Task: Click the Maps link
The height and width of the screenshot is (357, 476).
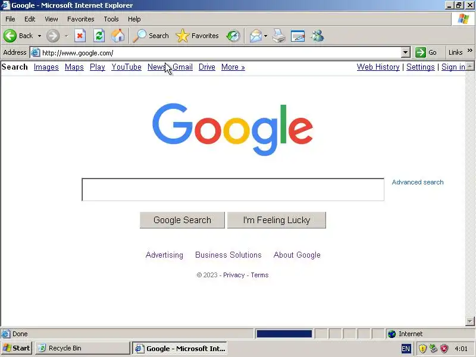Action: [x=74, y=67]
